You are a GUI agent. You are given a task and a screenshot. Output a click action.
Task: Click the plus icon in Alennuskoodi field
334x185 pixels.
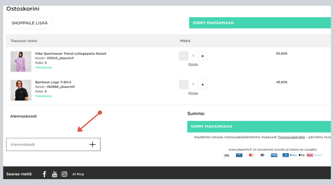click(92, 144)
